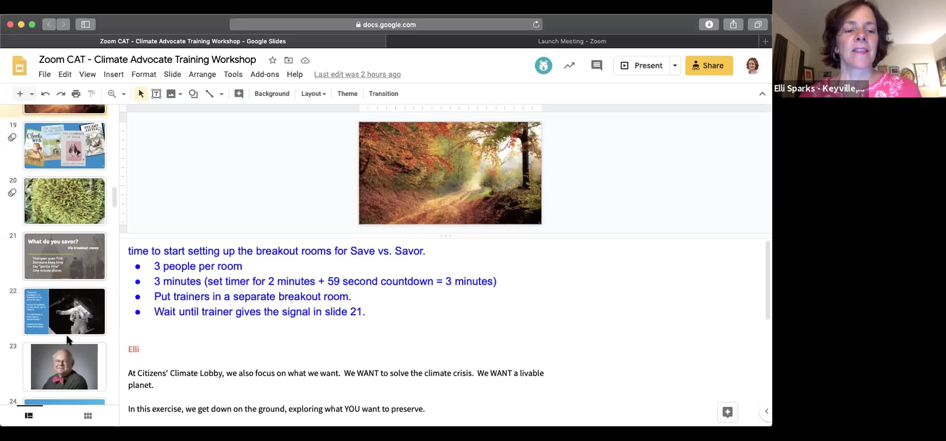Click the yellow Share button
The image size is (946, 441).
(x=709, y=65)
